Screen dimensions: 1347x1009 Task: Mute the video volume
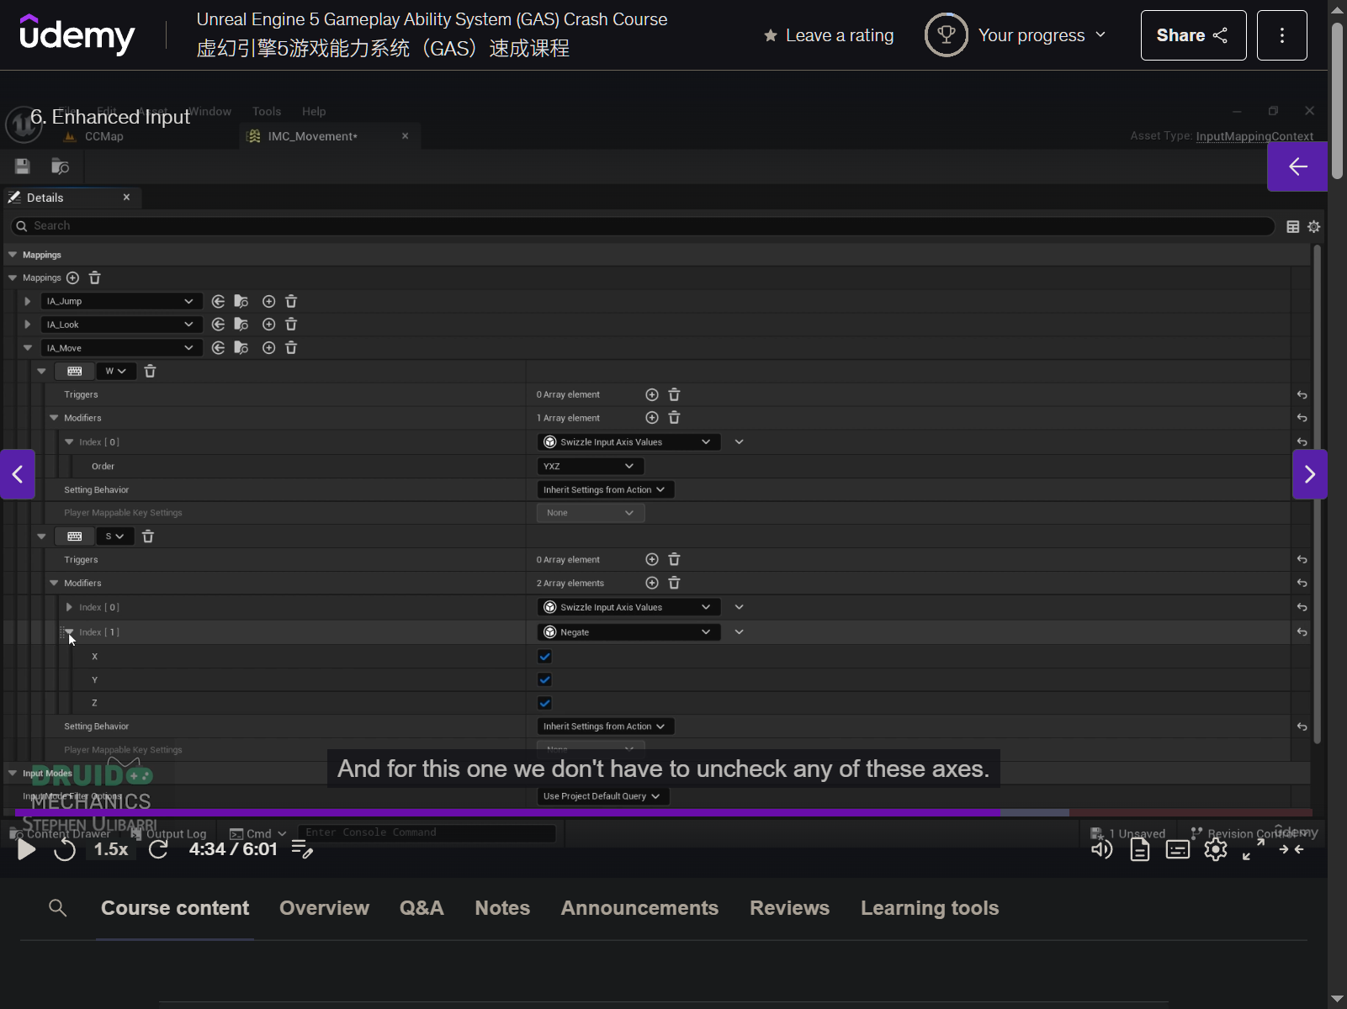[x=1101, y=849]
